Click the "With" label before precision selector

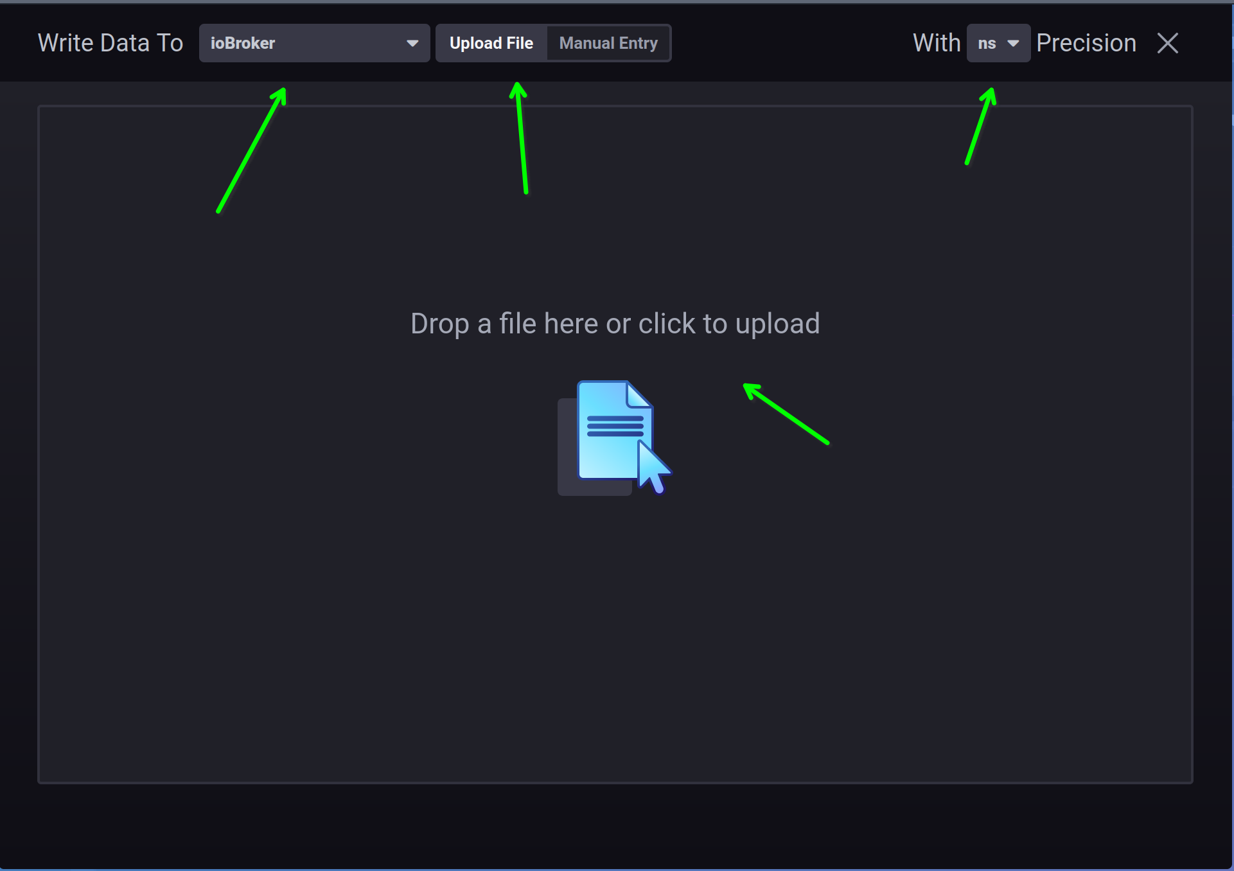pyautogui.click(x=937, y=43)
